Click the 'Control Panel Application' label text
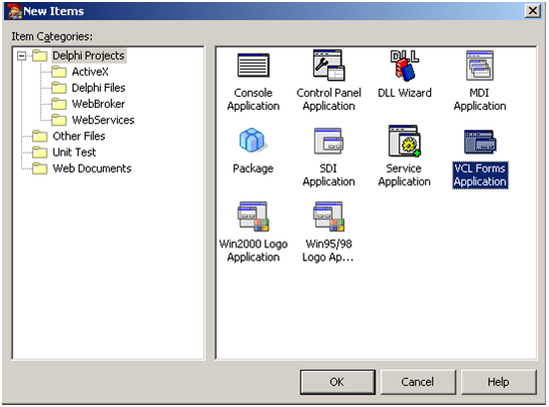 [328, 100]
